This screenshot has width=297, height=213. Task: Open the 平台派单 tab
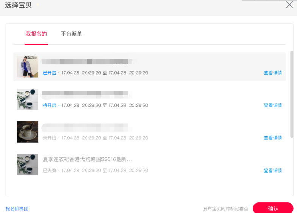(x=72, y=34)
